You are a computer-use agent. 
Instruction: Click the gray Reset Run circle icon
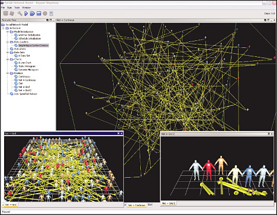tap(45, 14)
